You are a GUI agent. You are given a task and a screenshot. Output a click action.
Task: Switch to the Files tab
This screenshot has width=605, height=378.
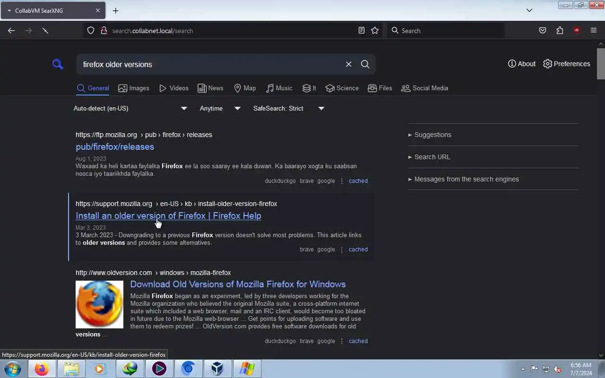point(380,88)
